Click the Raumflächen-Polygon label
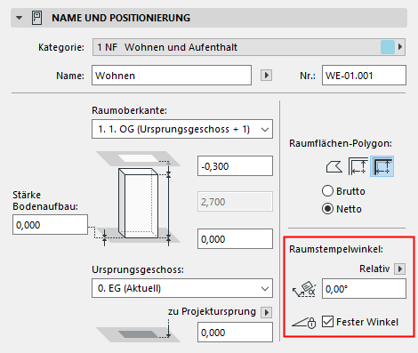418x353 pixels. click(x=341, y=143)
